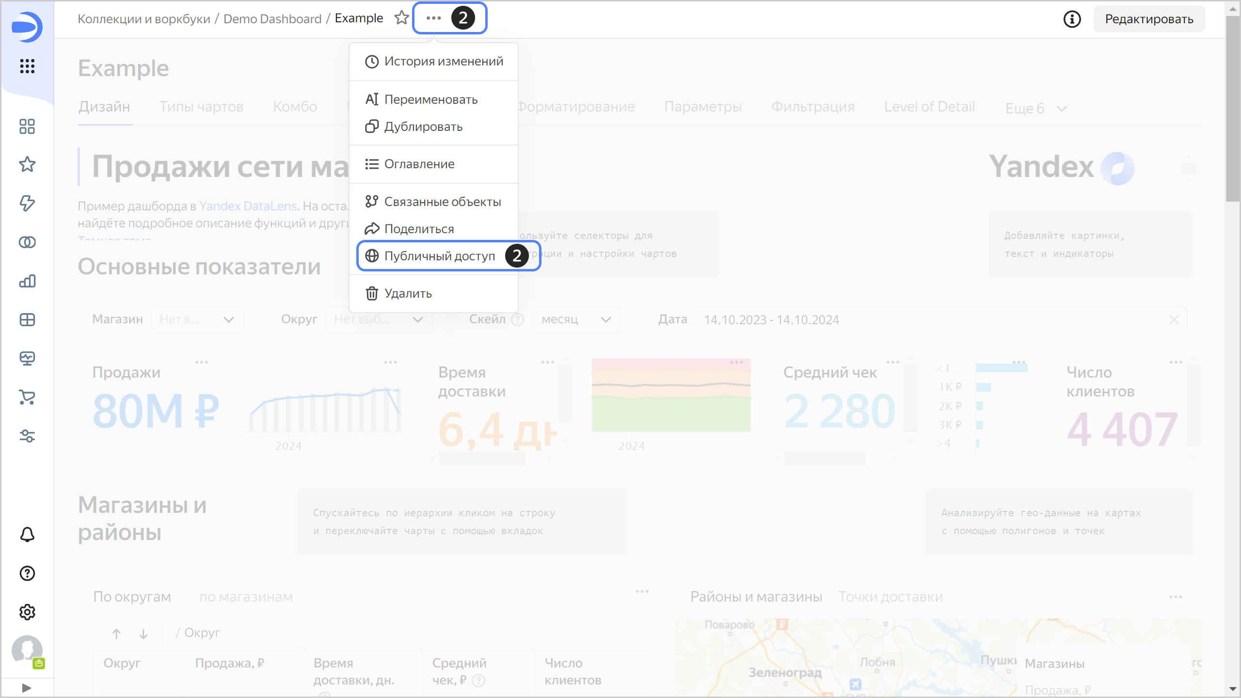The height and width of the screenshot is (698, 1241).
Task: Open the services grid icon in sidebar
Action: pyautogui.click(x=27, y=66)
